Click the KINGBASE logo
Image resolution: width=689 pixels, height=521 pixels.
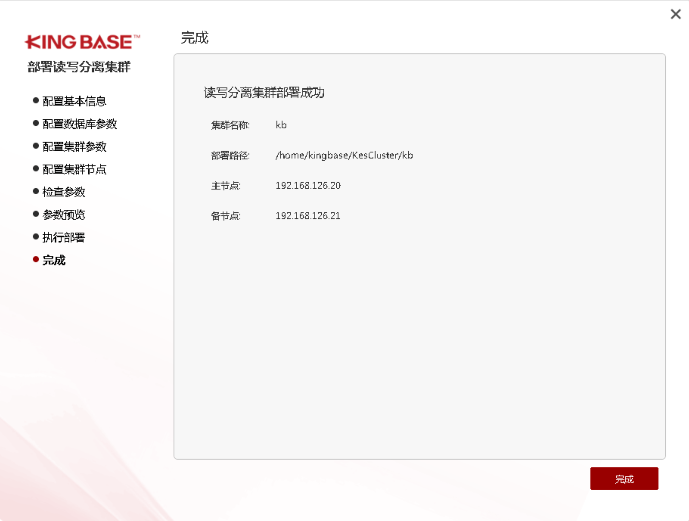[82, 42]
